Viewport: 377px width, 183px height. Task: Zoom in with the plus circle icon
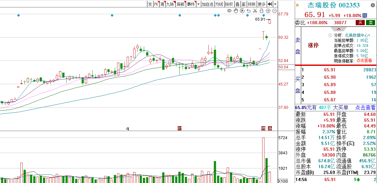(268, 11)
